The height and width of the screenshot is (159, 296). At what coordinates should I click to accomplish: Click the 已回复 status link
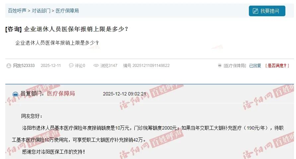255,66
